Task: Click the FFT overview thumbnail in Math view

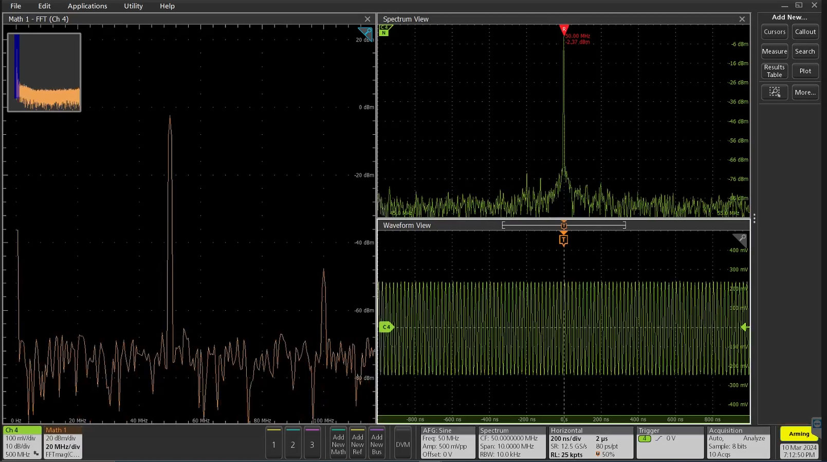Action: coord(44,73)
